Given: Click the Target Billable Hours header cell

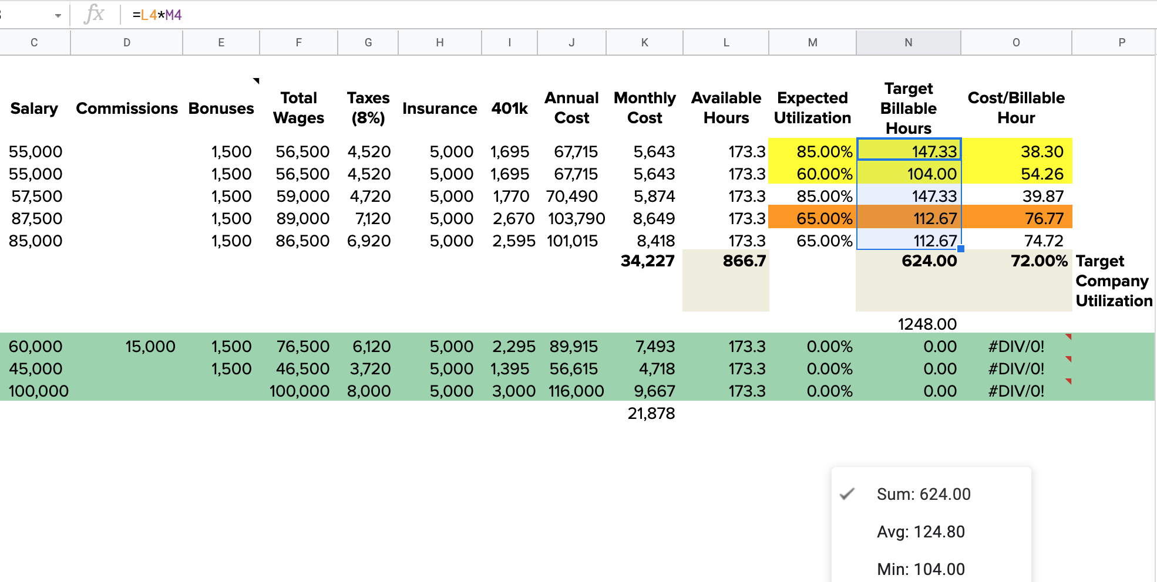Looking at the screenshot, I should pyautogui.click(x=909, y=108).
